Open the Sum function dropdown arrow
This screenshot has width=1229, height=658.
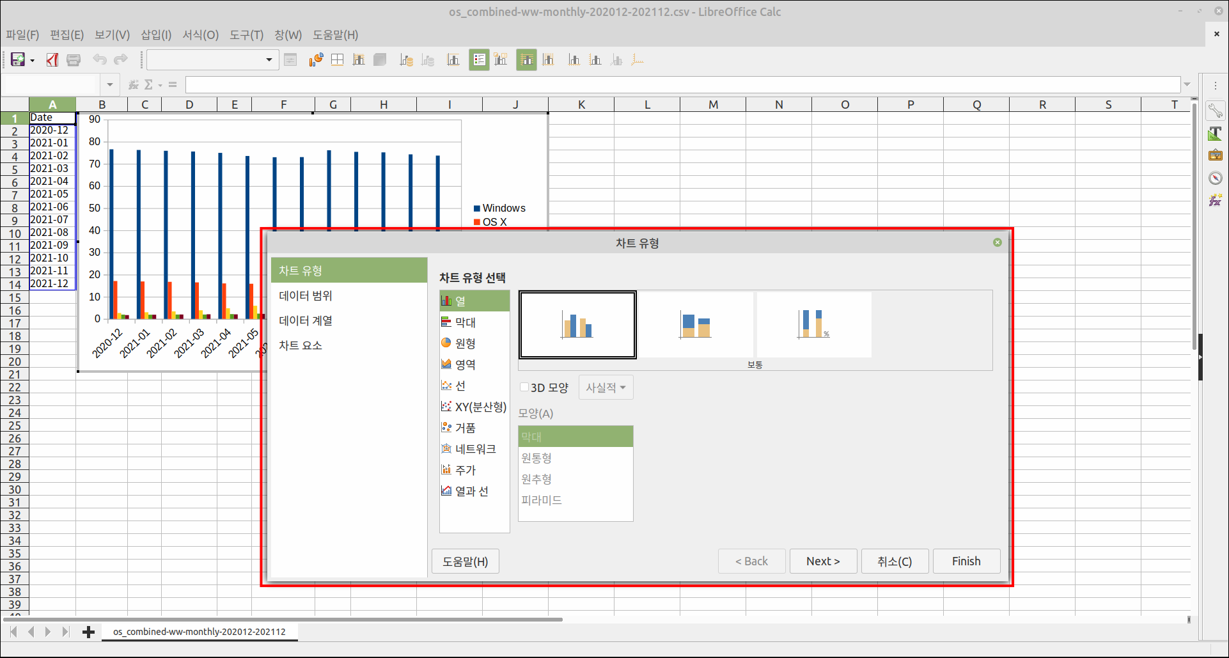tap(160, 84)
